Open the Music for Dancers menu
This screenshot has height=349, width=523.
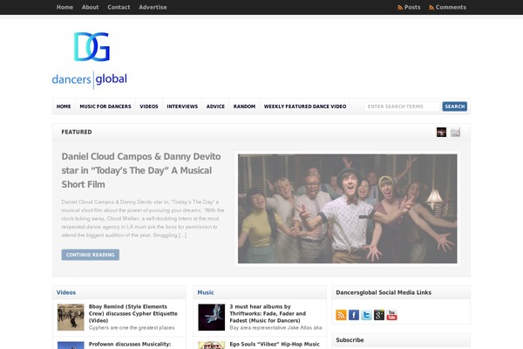click(105, 106)
